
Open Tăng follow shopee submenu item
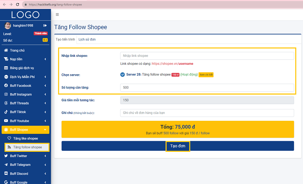(27, 147)
